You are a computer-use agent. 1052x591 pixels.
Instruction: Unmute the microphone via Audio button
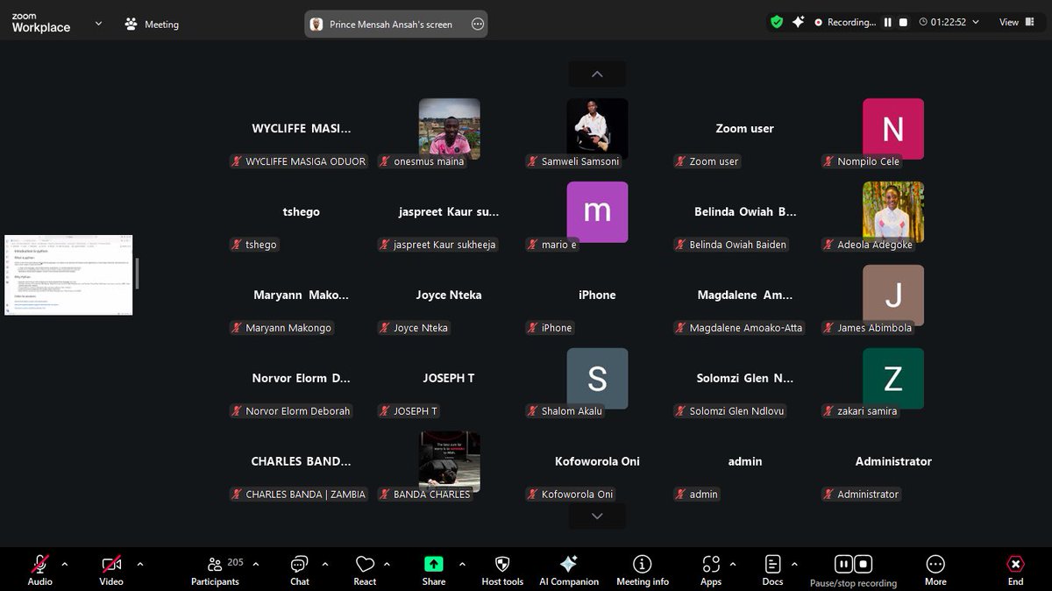pos(40,569)
